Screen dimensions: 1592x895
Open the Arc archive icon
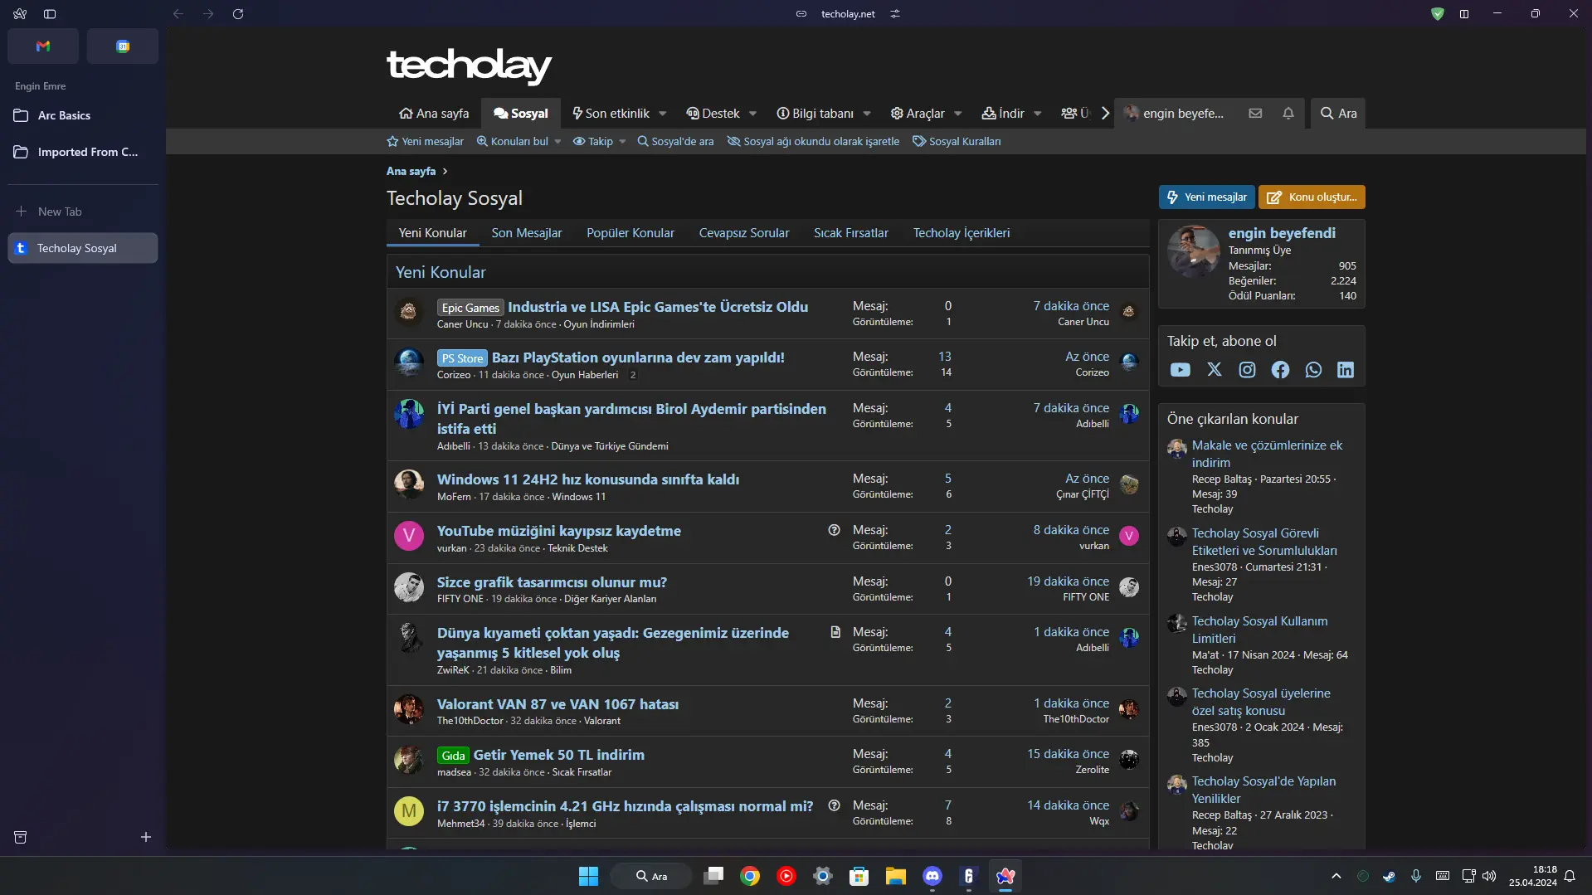21,838
